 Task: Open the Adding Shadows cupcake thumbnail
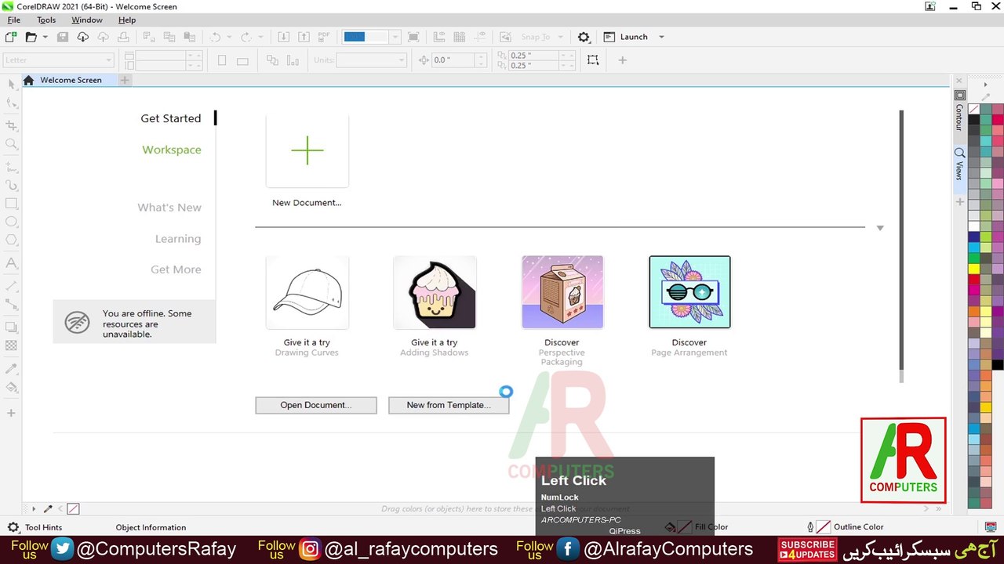pos(435,292)
